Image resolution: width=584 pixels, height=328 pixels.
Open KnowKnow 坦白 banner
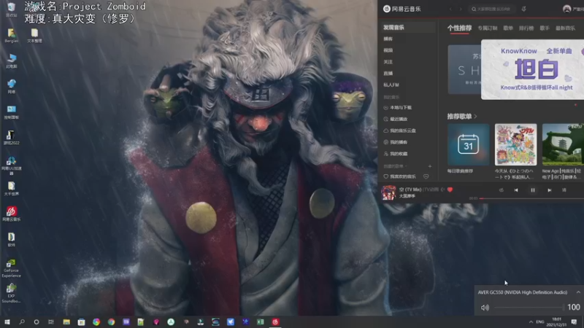[x=533, y=69]
